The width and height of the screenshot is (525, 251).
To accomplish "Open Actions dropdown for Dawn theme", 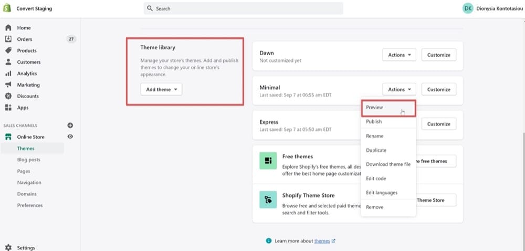I will pos(399,55).
